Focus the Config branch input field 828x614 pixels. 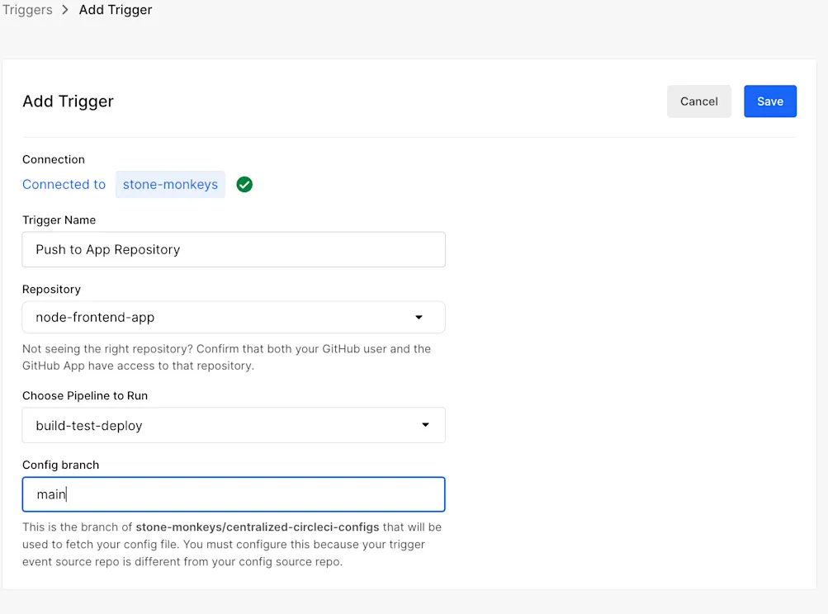234,494
